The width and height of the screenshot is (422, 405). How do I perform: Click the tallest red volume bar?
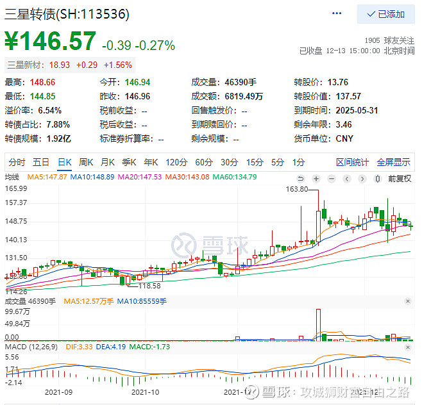318,325
